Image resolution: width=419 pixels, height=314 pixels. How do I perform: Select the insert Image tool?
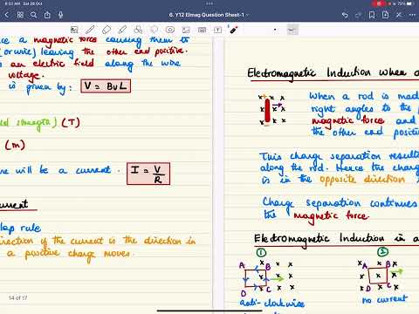[186, 30]
